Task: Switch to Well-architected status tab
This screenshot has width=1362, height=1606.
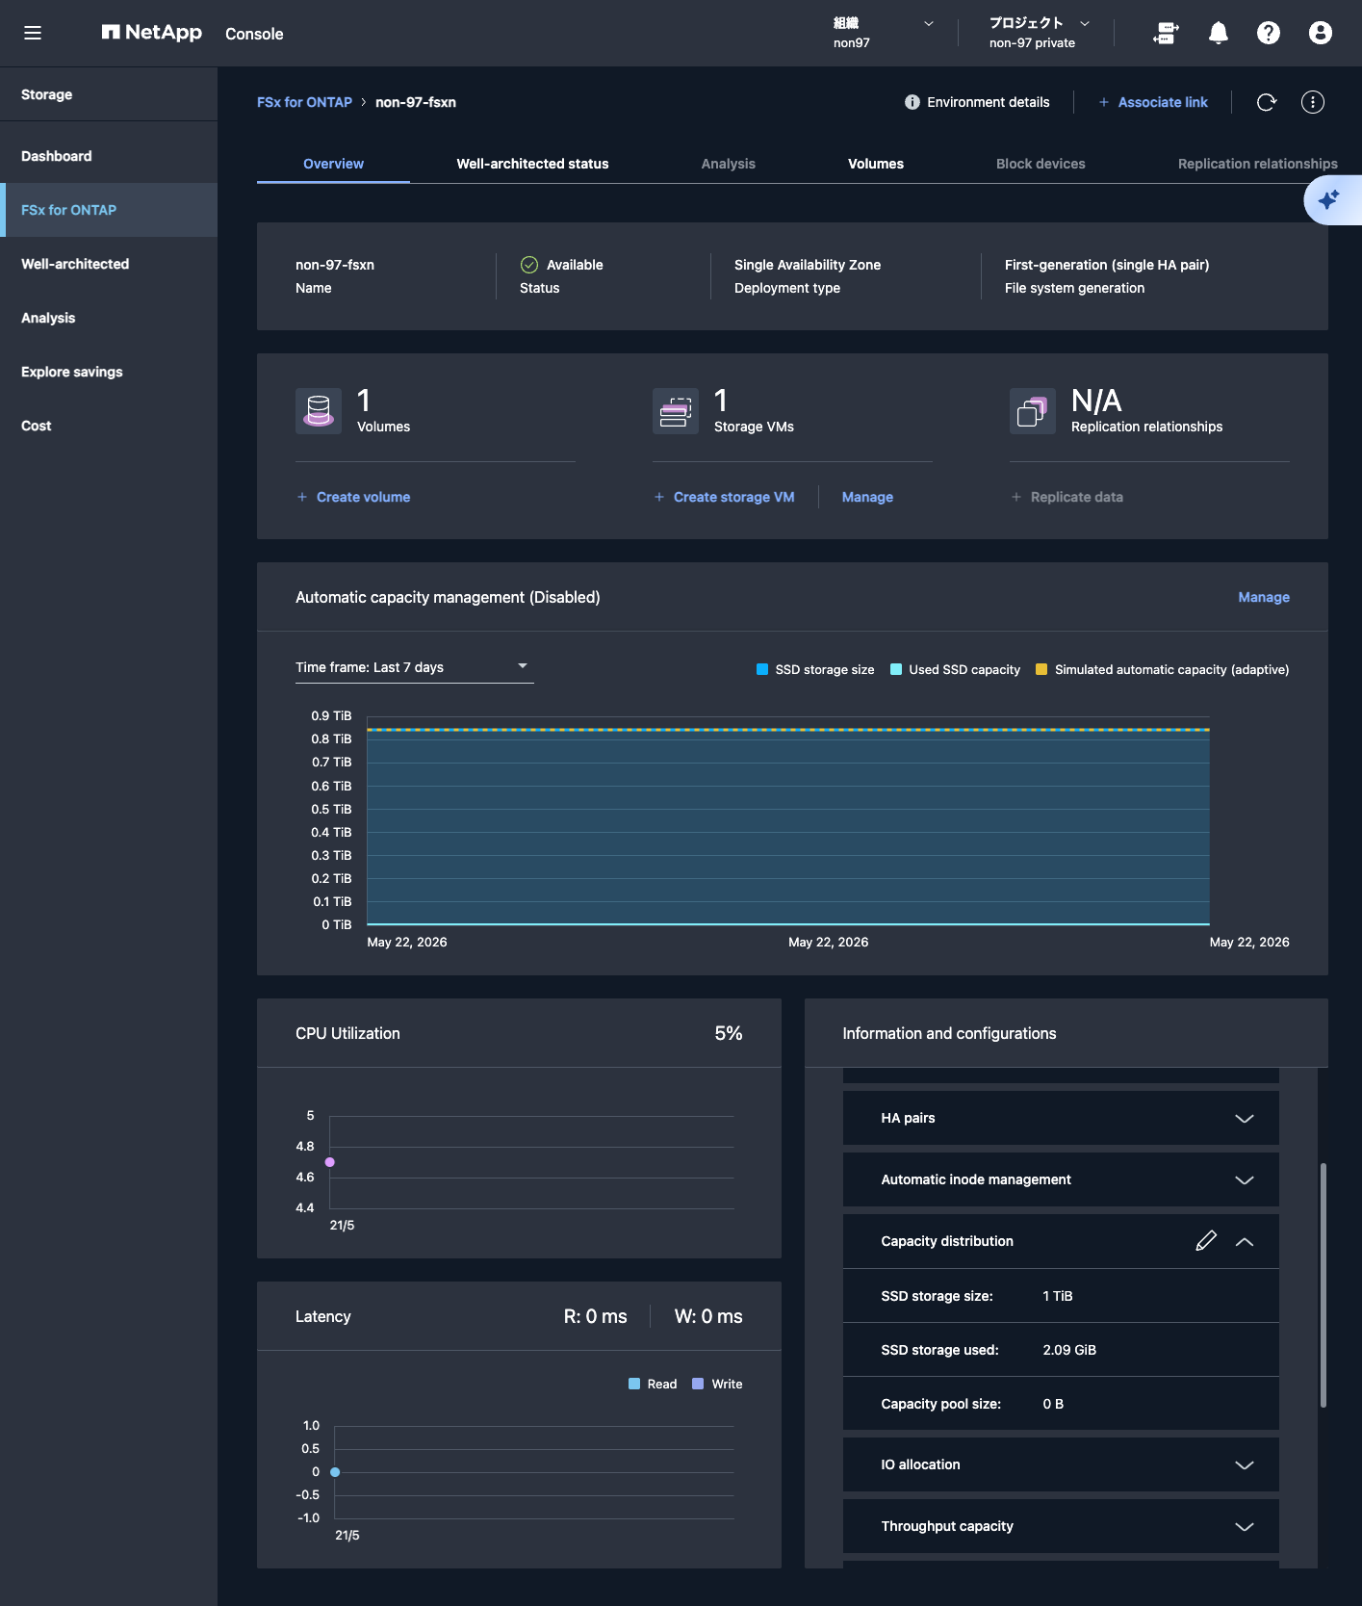Action: (532, 164)
